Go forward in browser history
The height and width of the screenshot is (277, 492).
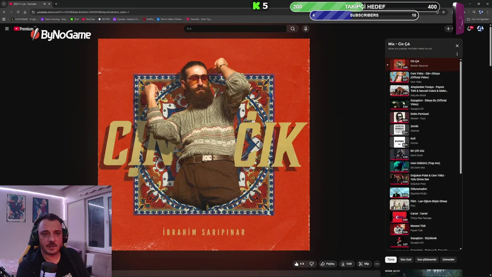(11, 12)
